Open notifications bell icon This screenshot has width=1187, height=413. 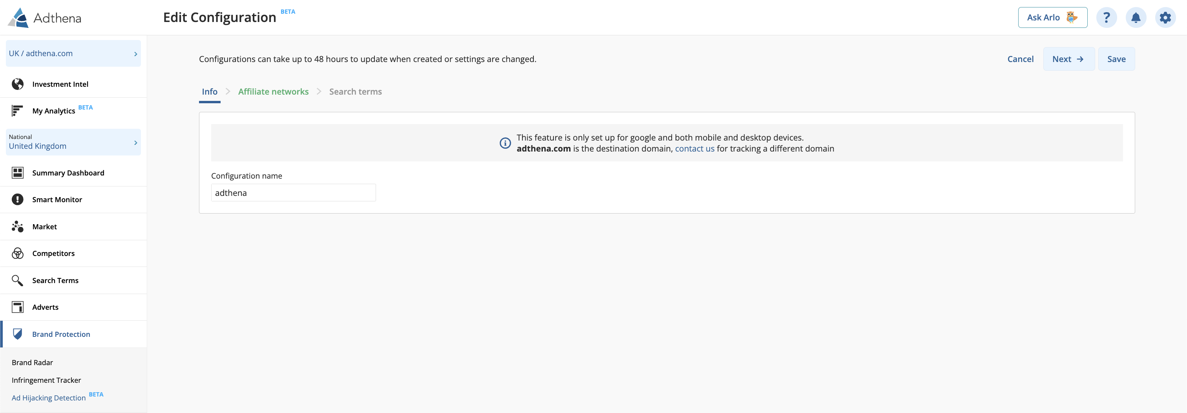(1136, 18)
